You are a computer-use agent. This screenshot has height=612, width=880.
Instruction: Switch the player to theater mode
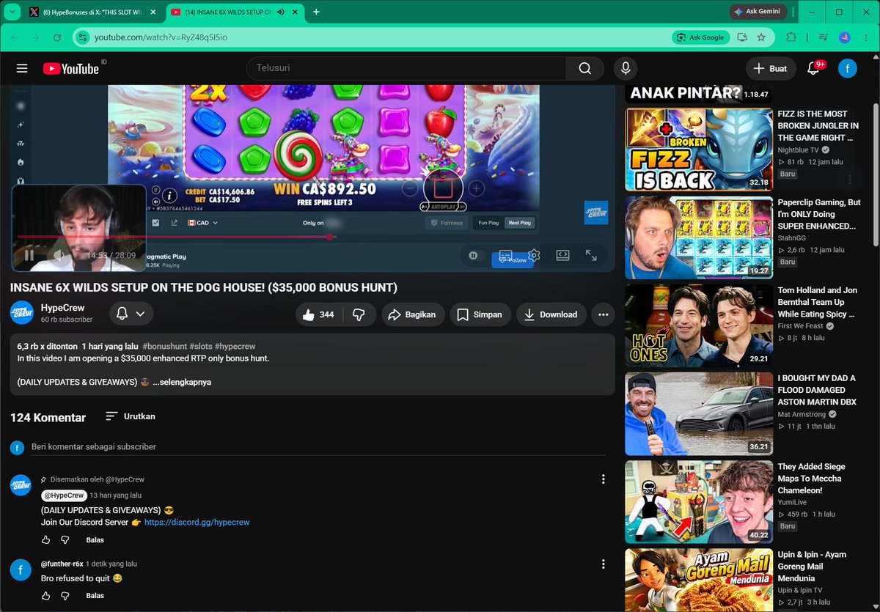(562, 255)
